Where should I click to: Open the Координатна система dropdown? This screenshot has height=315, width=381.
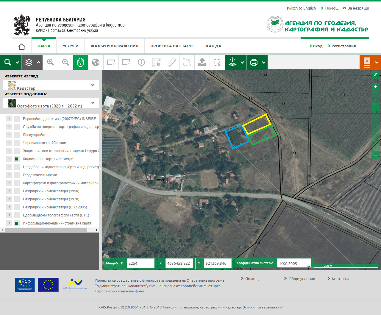point(294,263)
